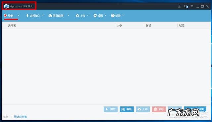Open the toolbar 上传 cloud menu

(80, 16)
